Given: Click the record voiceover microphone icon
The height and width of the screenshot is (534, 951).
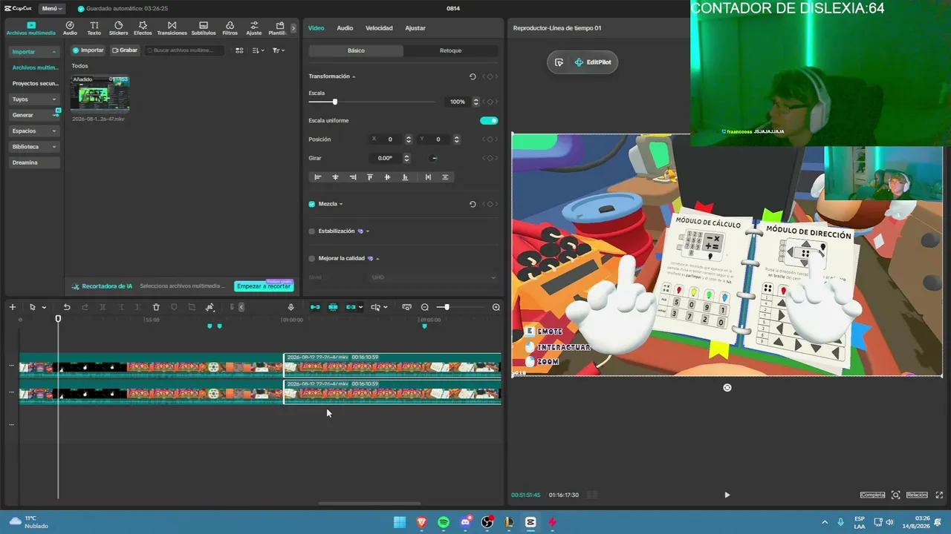Looking at the screenshot, I should (x=291, y=307).
